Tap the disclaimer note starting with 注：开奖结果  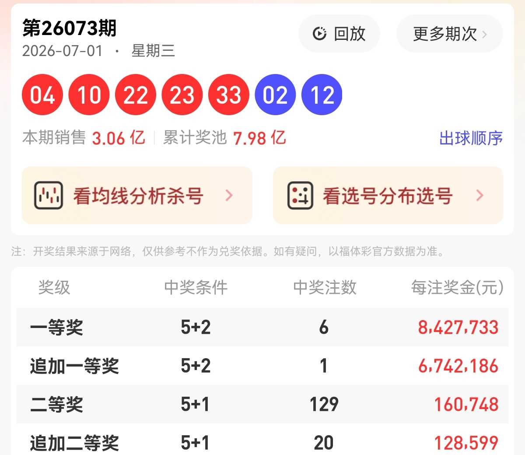click(227, 251)
